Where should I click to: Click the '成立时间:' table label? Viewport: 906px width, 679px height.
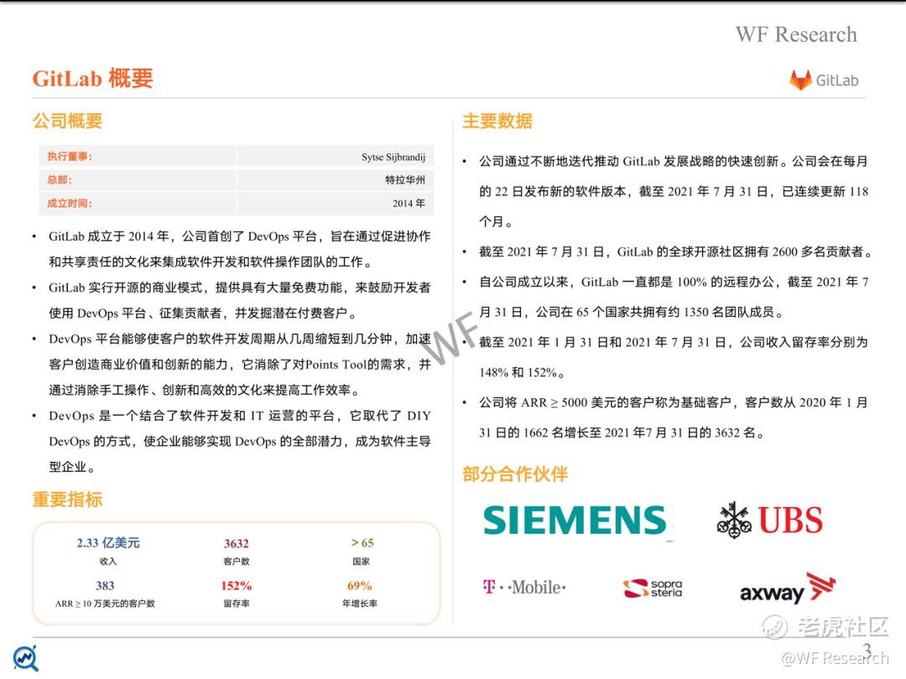click(x=70, y=203)
